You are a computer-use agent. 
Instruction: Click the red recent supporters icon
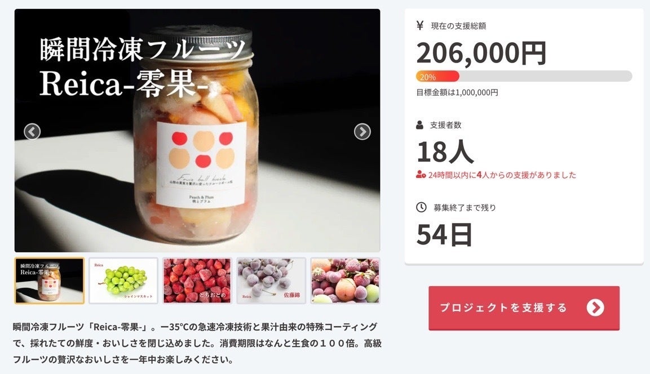[x=421, y=175]
